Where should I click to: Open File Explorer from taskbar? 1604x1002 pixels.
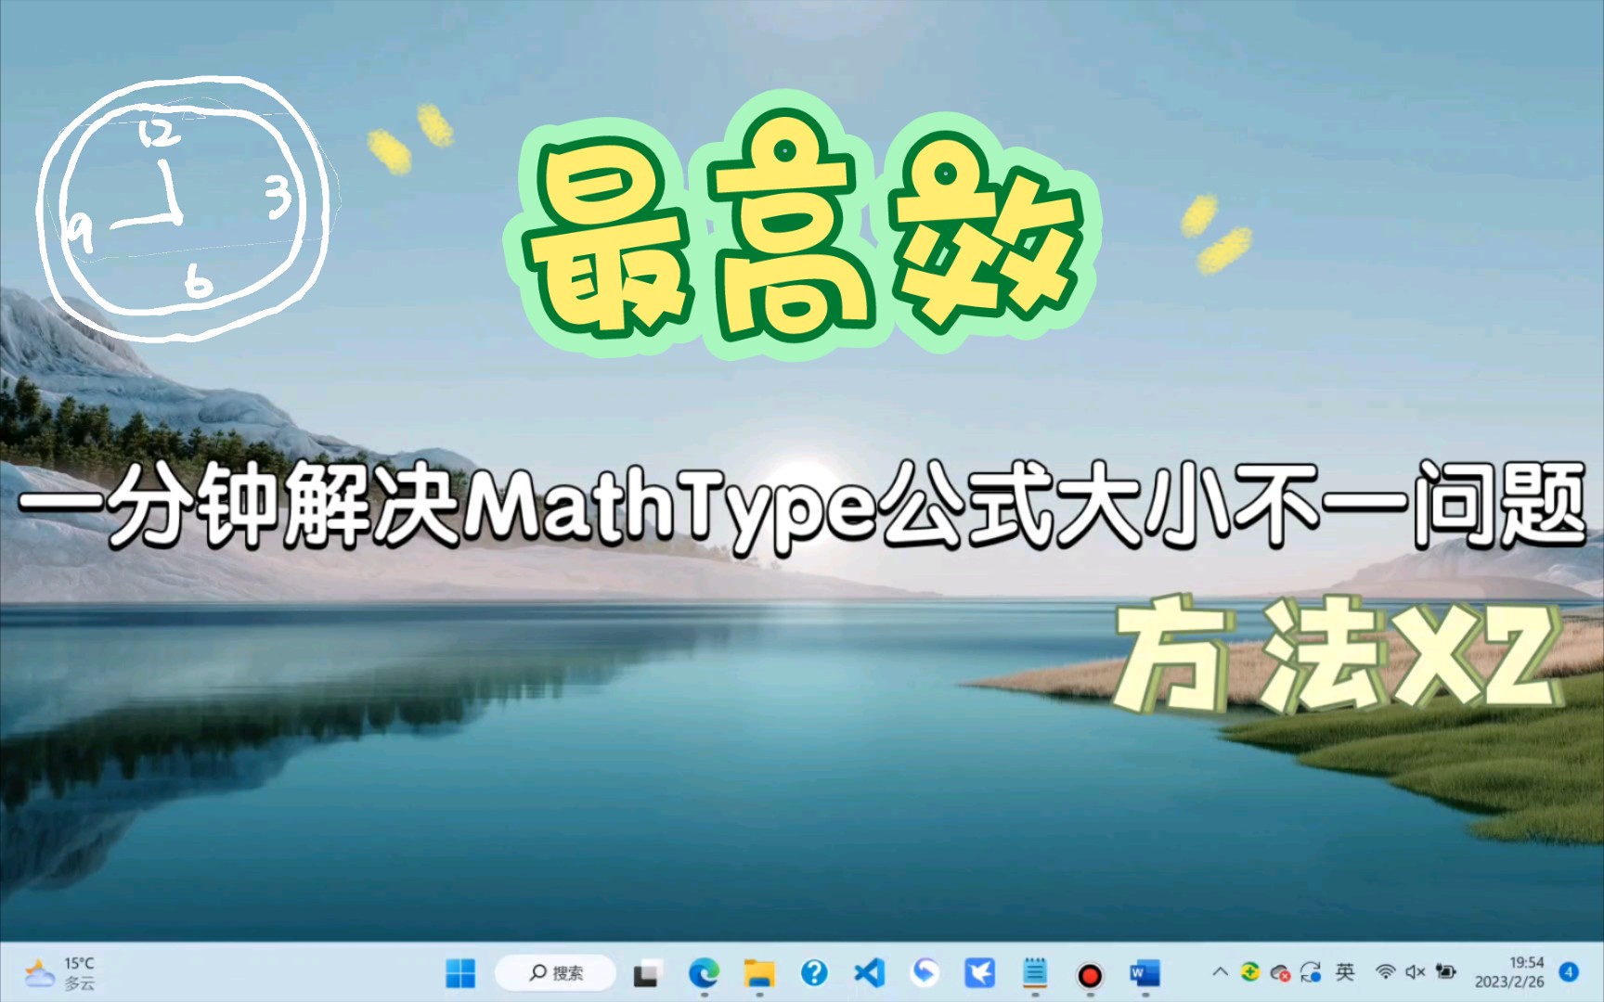(x=759, y=973)
